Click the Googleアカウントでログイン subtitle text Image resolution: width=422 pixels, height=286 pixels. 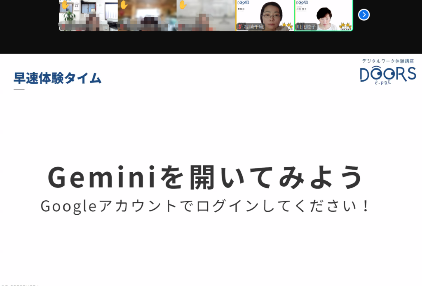[x=205, y=206]
